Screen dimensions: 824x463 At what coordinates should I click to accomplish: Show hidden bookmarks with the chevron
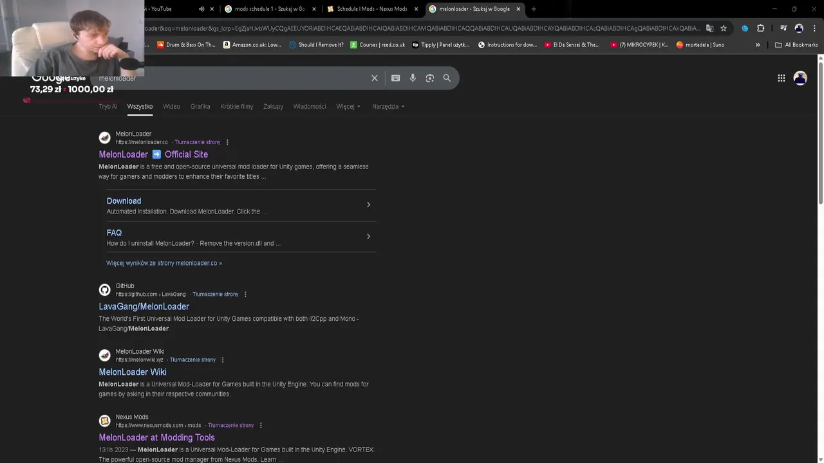click(x=758, y=45)
